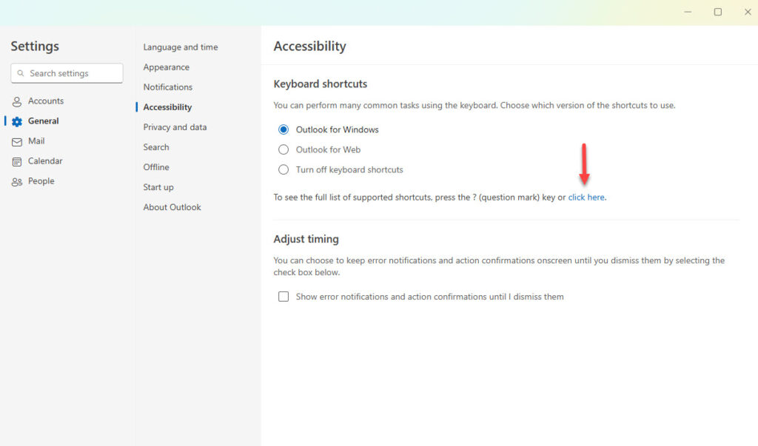Click the General gear icon
The height and width of the screenshot is (446, 758).
(x=17, y=122)
